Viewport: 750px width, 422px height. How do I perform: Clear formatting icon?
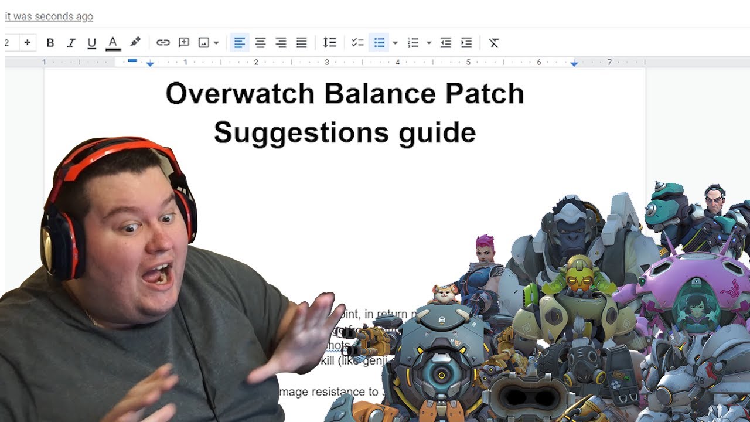click(494, 43)
